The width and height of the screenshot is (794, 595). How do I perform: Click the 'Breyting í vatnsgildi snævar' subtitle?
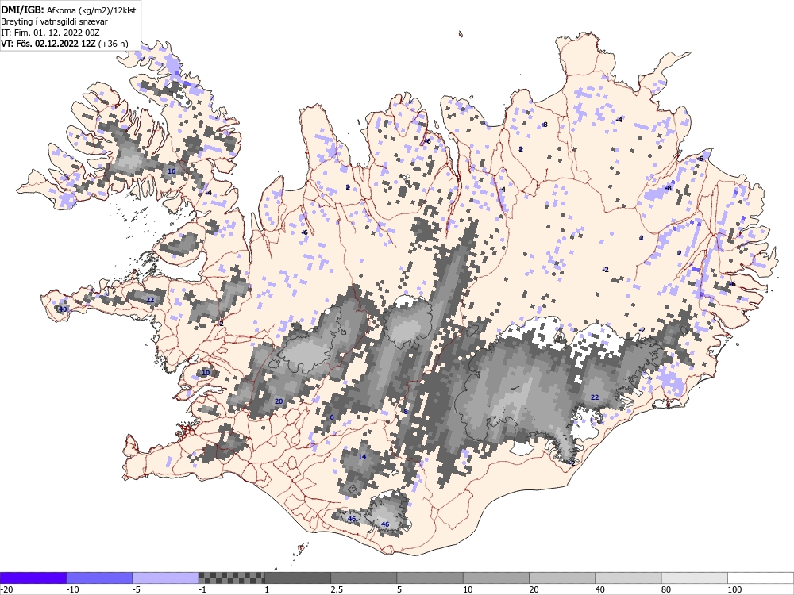[x=54, y=21]
